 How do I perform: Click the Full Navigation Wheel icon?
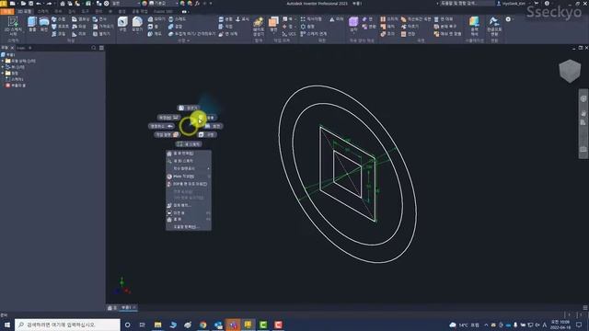pyautogui.click(x=583, y=99)
